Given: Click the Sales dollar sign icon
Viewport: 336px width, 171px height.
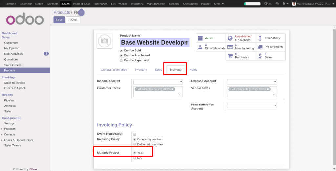Looking at the screenshot, I should click(260, 56).
